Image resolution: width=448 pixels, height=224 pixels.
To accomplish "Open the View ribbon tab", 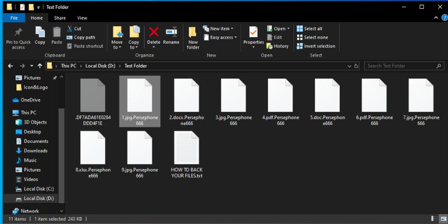I will pyautogui.click(x=82, y=18).
